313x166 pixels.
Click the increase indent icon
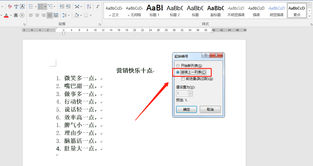pyautogui.click(x=68, y=6)
